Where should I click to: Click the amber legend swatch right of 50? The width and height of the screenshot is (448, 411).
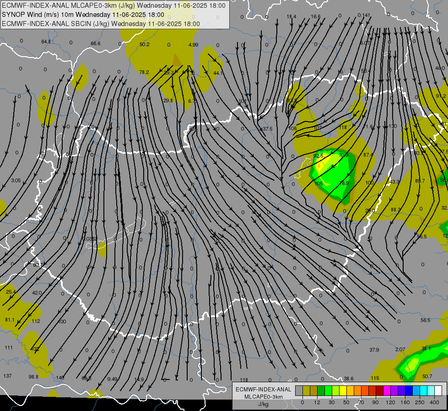click(350, 390)
